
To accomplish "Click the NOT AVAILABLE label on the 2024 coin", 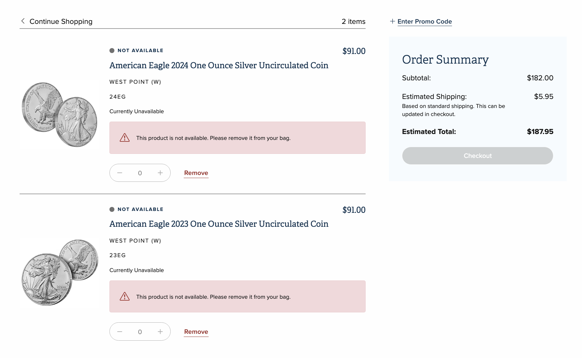I will tap(141, 51).
